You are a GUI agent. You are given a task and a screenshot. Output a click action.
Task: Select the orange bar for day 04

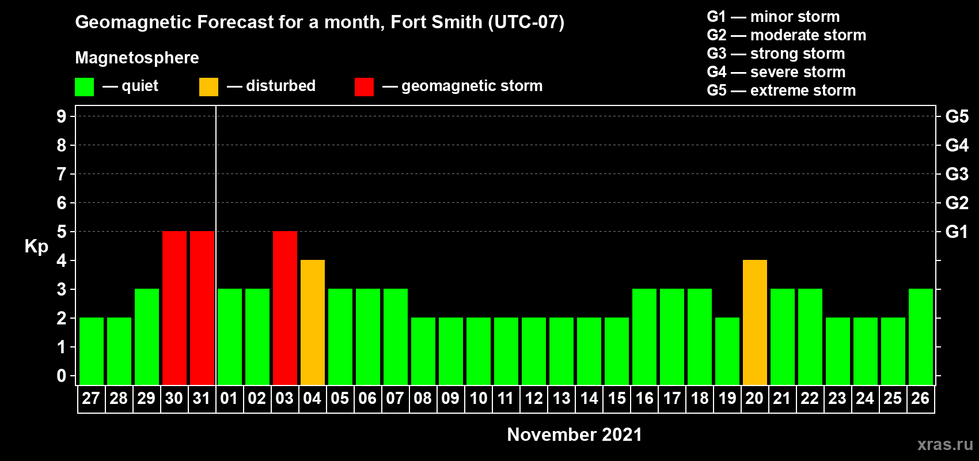coord(313,322)
